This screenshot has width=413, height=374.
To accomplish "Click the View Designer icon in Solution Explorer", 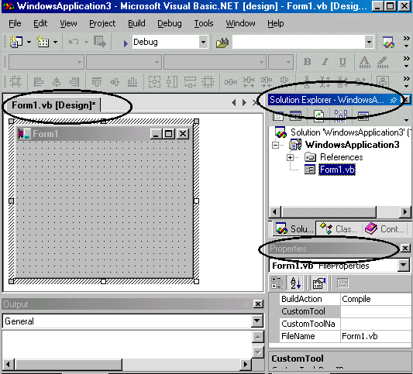I will coord(295,115).
